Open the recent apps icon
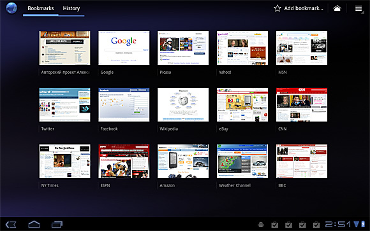 [x=57, y=224]
